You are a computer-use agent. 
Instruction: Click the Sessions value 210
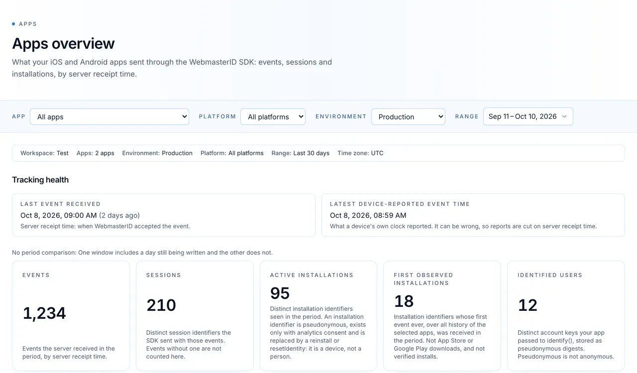161,305
